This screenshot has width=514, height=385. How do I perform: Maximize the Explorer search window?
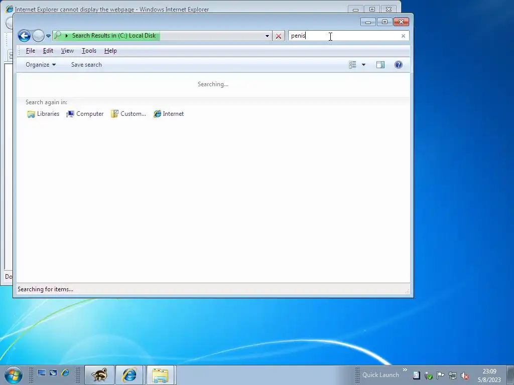(x=384, y=22)
